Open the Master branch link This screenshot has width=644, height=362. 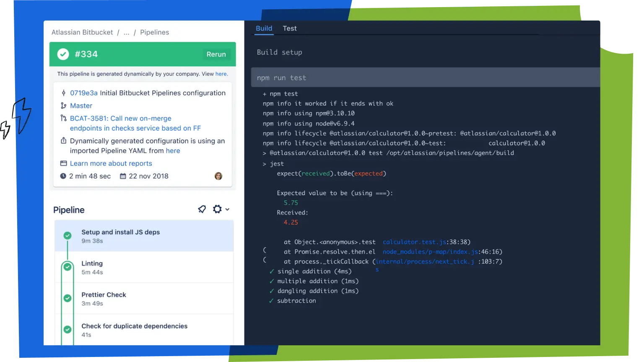[x=81, y=106]
